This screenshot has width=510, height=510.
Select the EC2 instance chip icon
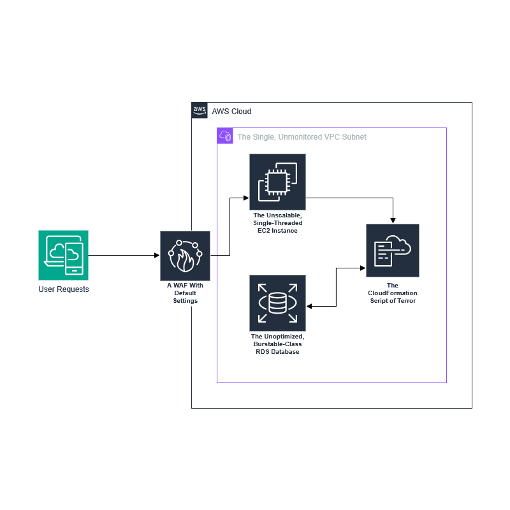tap(277, 182)
